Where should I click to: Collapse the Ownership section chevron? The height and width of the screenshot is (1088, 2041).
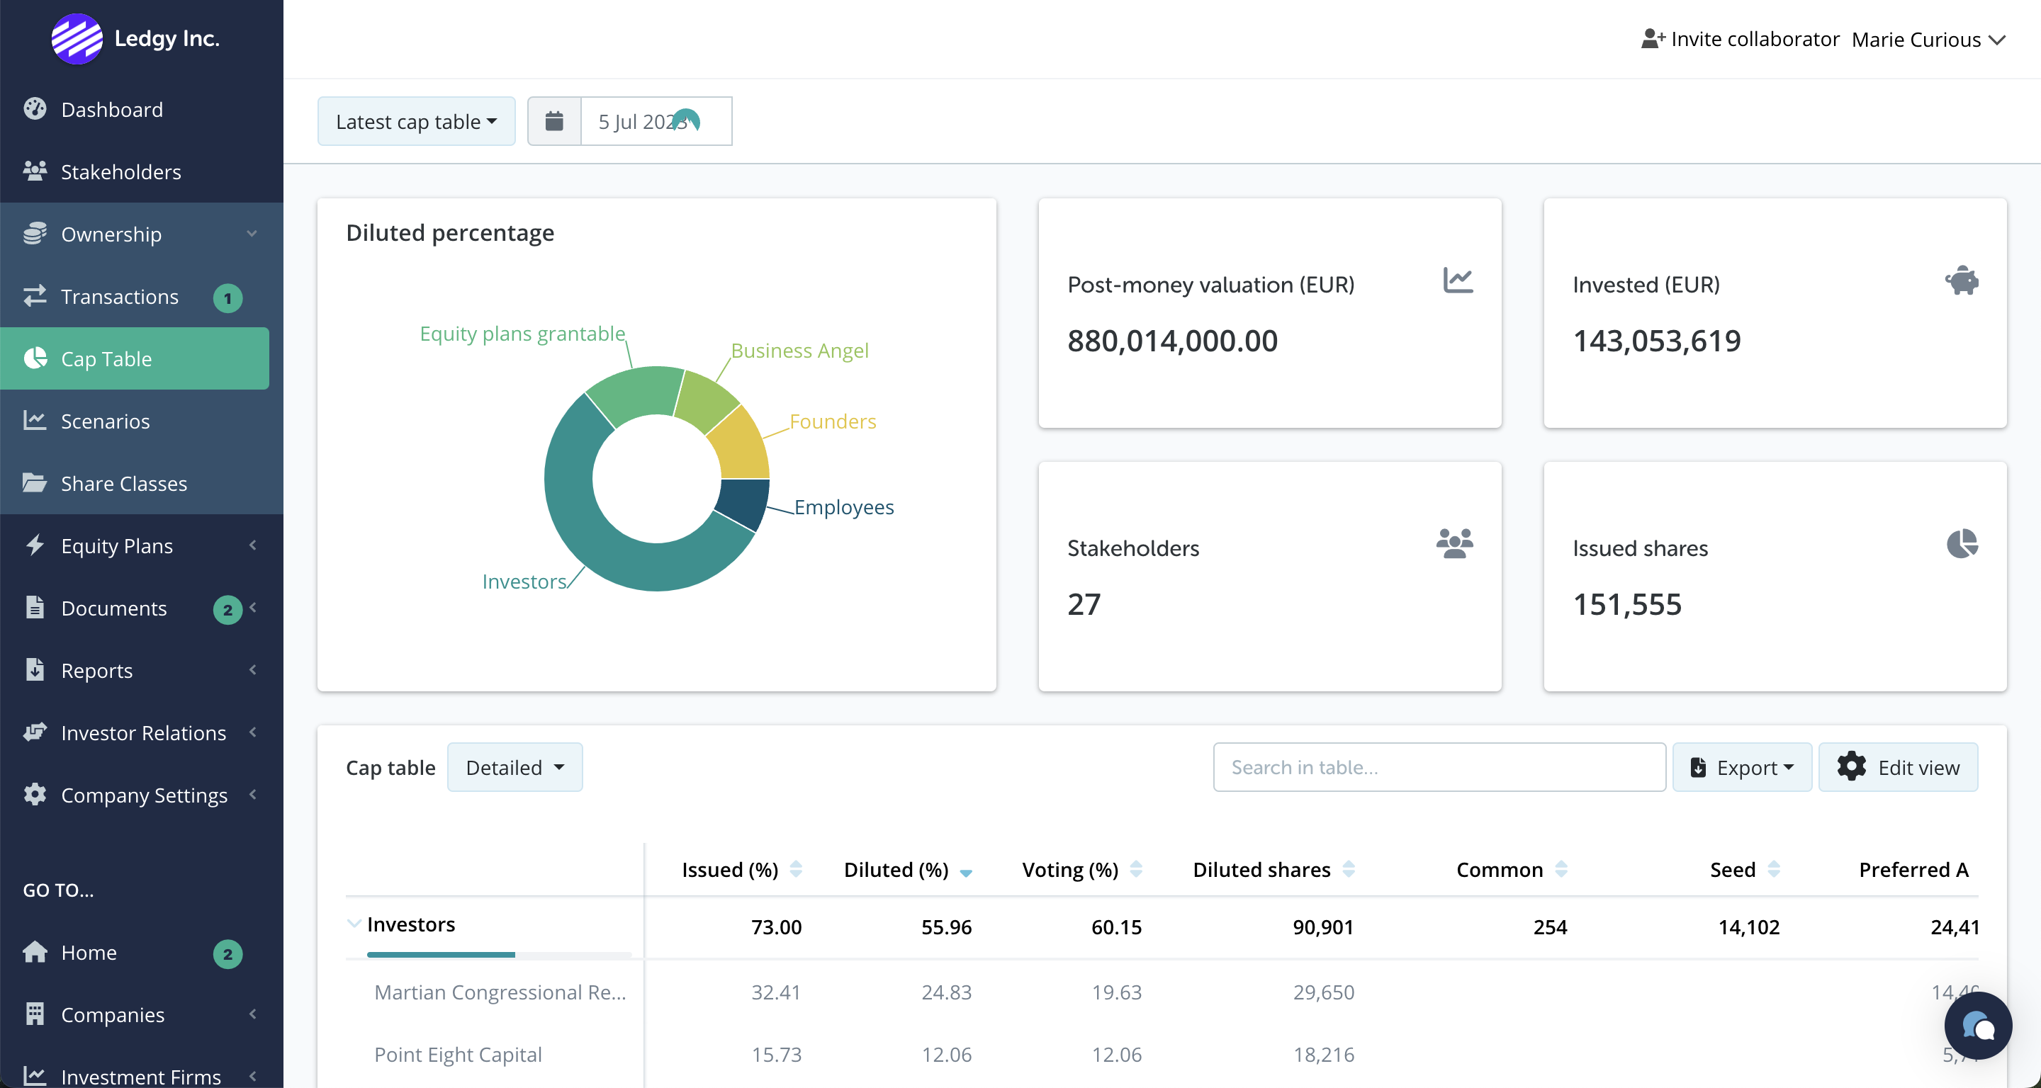coord(252,234)
